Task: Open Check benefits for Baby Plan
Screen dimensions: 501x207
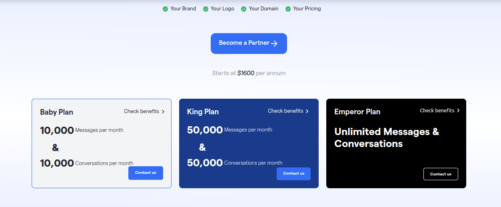Action: [144, 111]
